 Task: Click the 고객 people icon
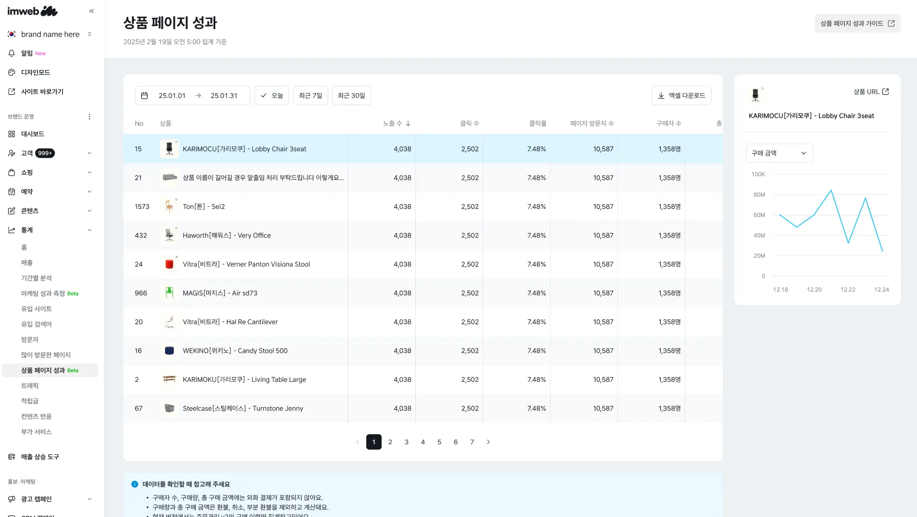pos(11,153)
